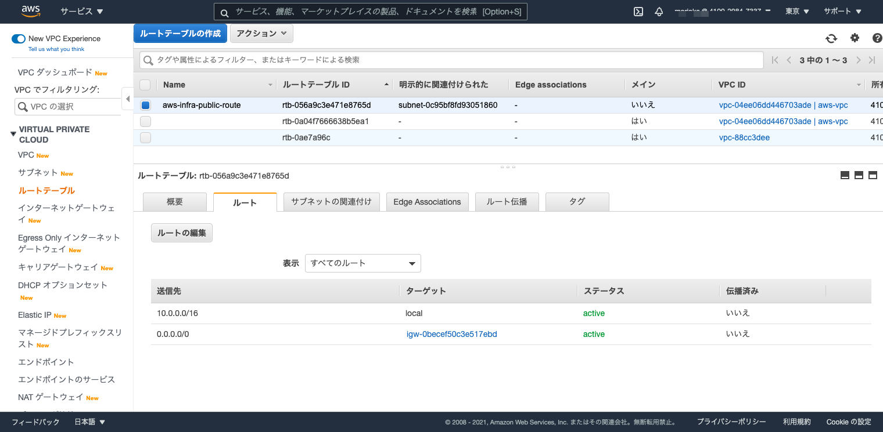Open Elastic IP in the sidebar
883x432 pixels.
(35, 315)
